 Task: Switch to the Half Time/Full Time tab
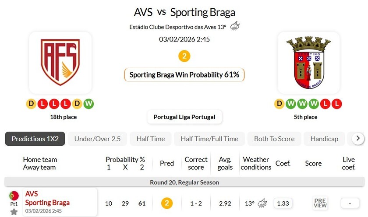(209, 139)
